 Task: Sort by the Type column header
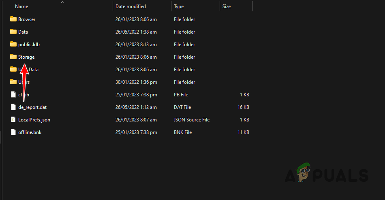(179, 6)
